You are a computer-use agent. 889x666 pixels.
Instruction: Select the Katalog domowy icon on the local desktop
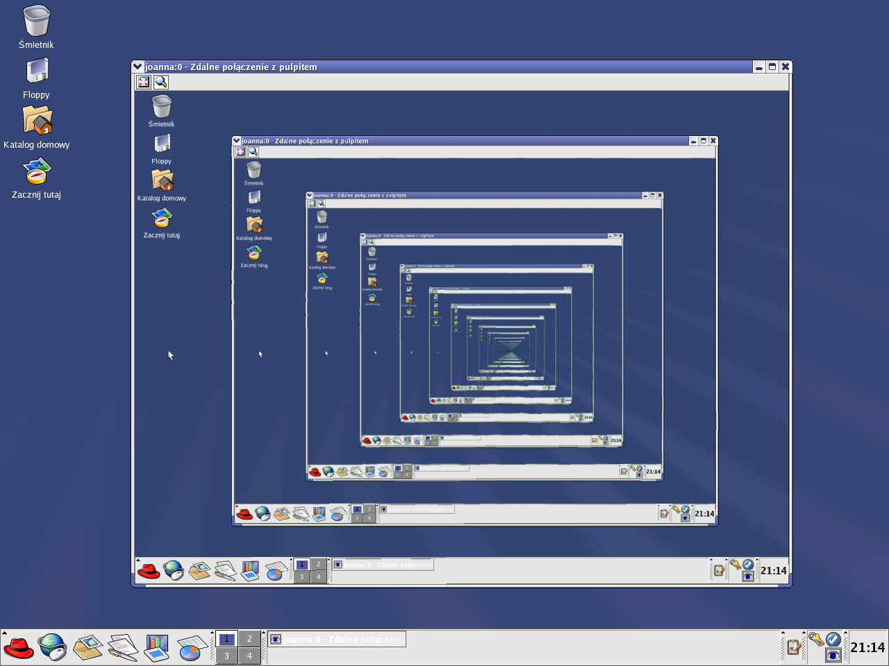coord(37,122)
